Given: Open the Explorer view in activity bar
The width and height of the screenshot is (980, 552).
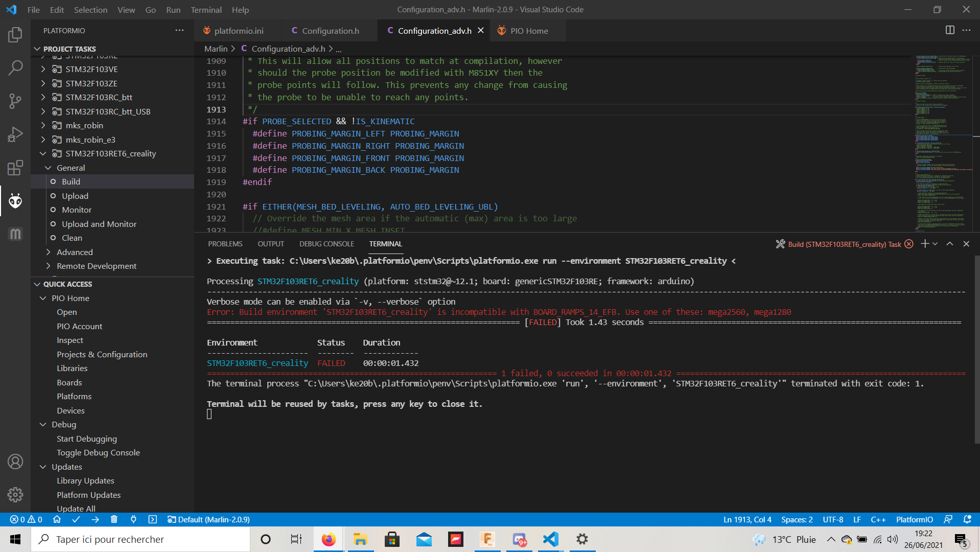Looking at the screenshot, I should pyautogui.click(x=15, y=35).
